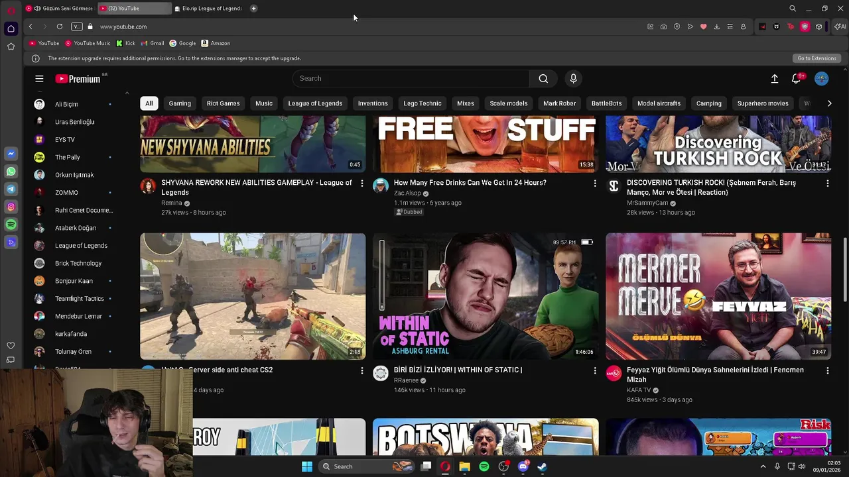849x477 pixels.
Task: Open Brick Technology subscription channel
Action: [x=73, y=263]
